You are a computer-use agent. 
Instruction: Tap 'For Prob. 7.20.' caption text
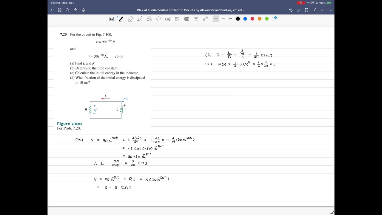pyautogui.click(x=69, y=128)
